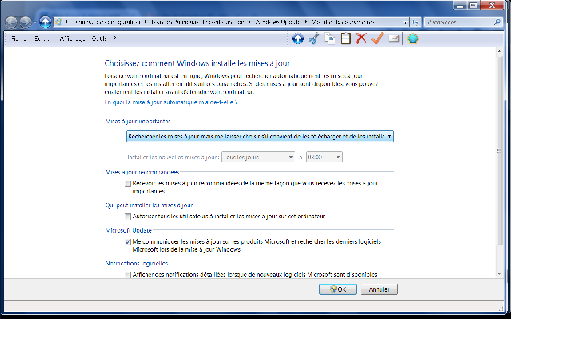Open recent pages dropdown next to Forward
Viewport: 568px width, 355px height.
pos(35,22)
